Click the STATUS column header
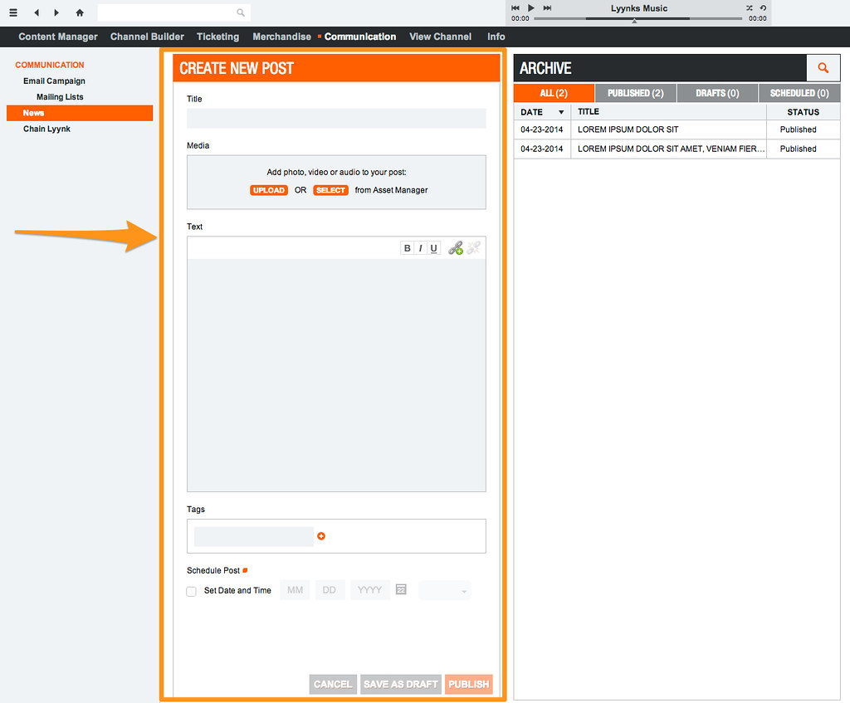 803,112
